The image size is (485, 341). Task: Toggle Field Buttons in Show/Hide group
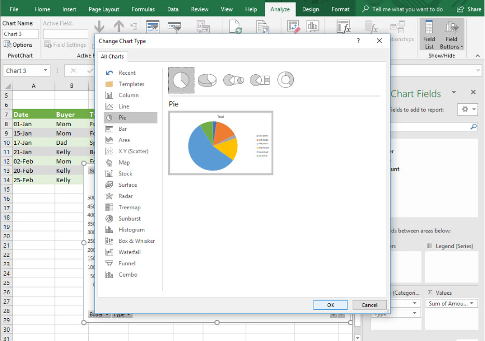tap(452, 35)
